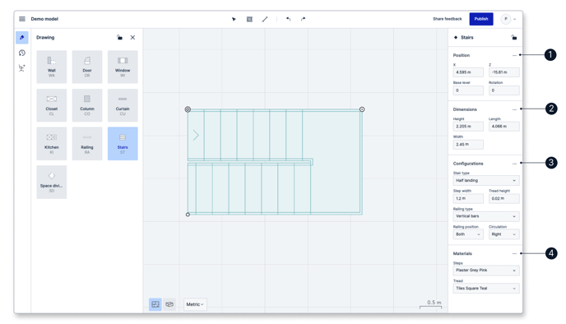
Task: Click the stairs direction arrow on canvas
Action: click(x=196, y=136)
